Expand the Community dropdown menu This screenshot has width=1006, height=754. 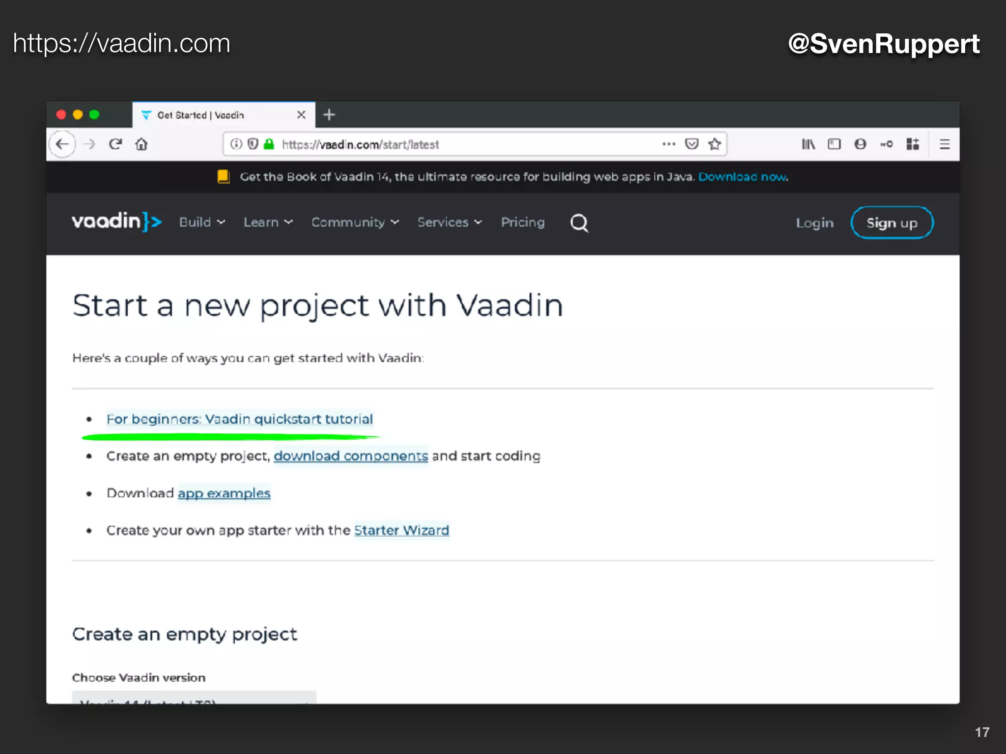355,222
